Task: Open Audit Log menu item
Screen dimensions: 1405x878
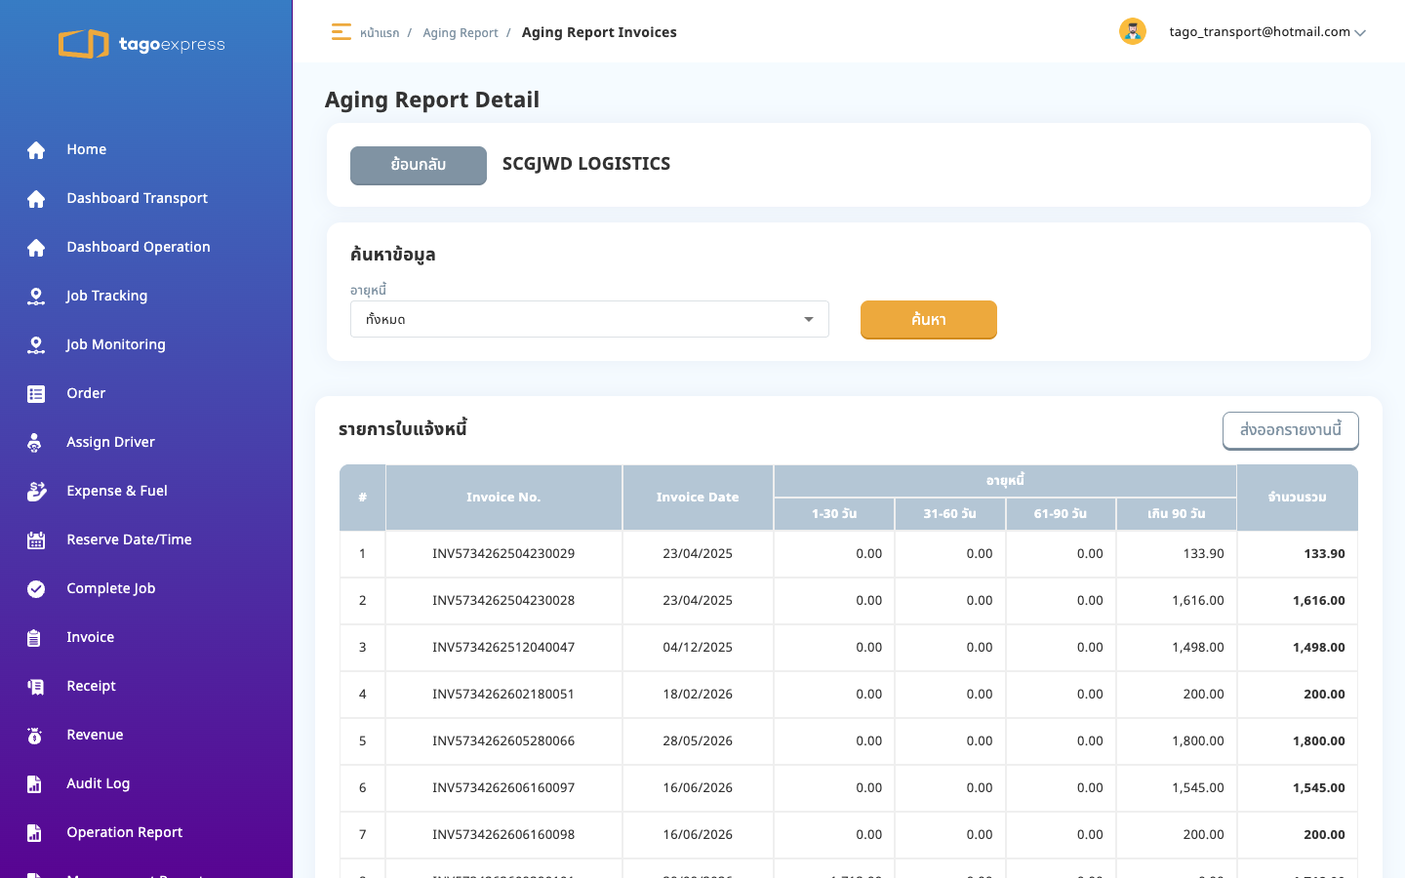Action: (99, 783)
